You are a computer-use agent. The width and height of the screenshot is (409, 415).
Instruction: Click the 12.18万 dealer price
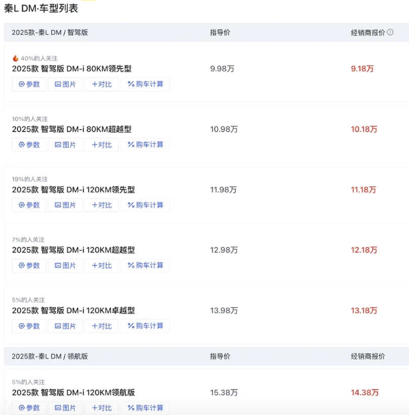coord(364,250)
